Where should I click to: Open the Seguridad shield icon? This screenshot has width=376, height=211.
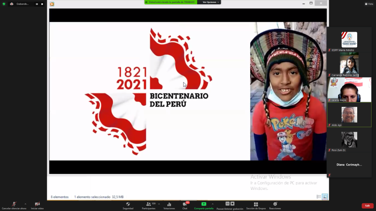(x=128, y=204)
